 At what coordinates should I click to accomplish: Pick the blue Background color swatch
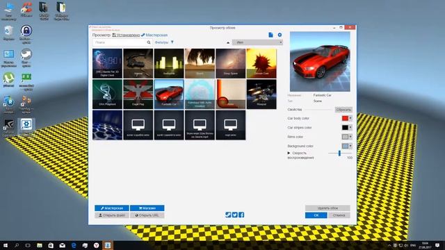pos(345,146)
